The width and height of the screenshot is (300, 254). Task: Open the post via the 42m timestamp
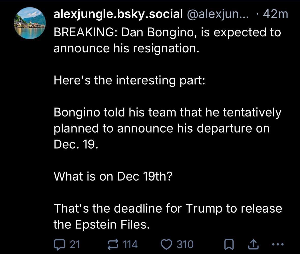tap(275, 14)
